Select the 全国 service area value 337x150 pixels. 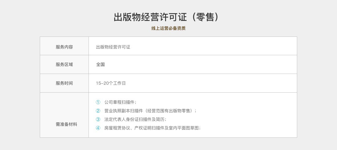(100, 64)
